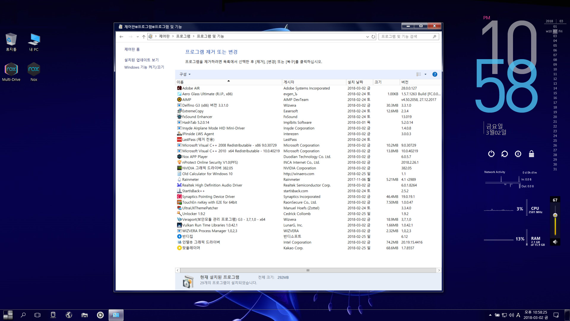The width and height of the screenshot is (570, 321).
Task: Sort by 이름 column header
Action: (229, 82)
